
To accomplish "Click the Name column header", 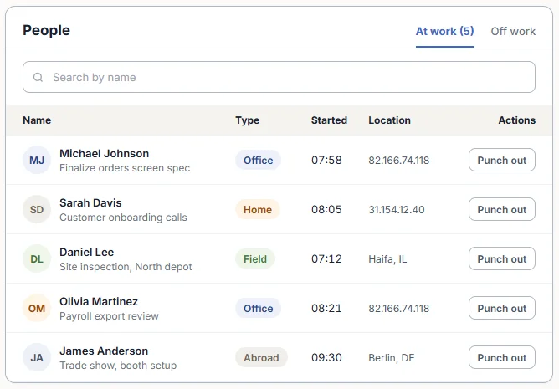I will [x=37, y=120].
